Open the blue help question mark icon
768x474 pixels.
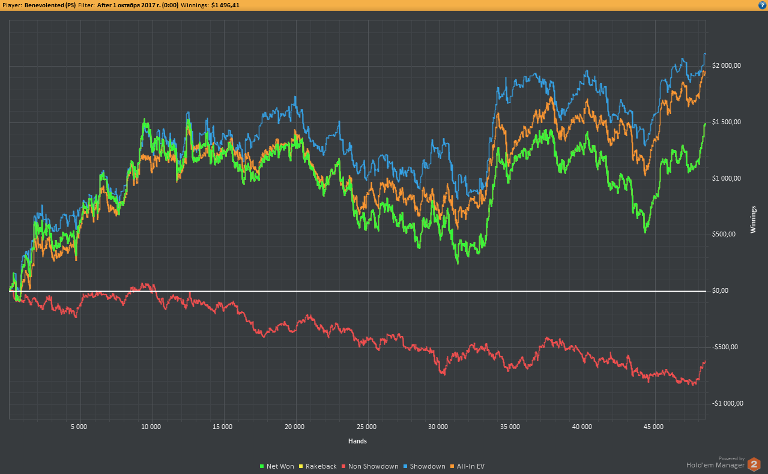point(761,5)
